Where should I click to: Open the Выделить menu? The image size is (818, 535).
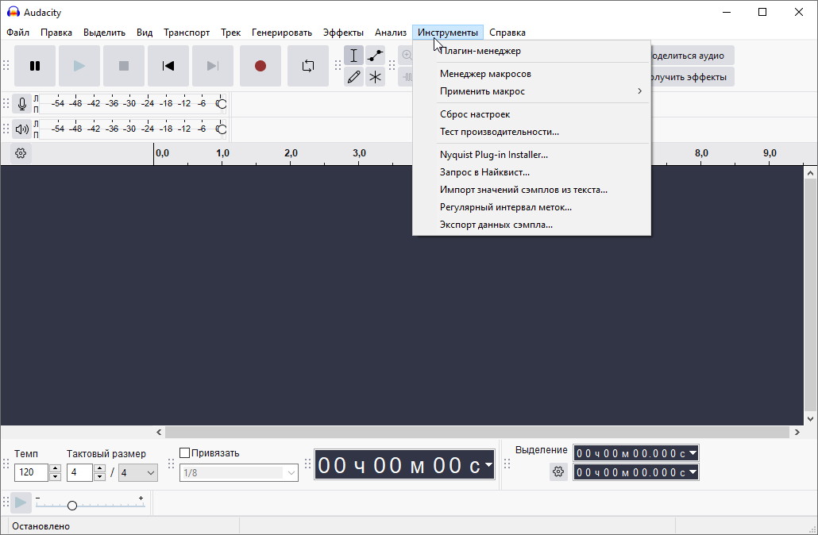tap(104, 33)
